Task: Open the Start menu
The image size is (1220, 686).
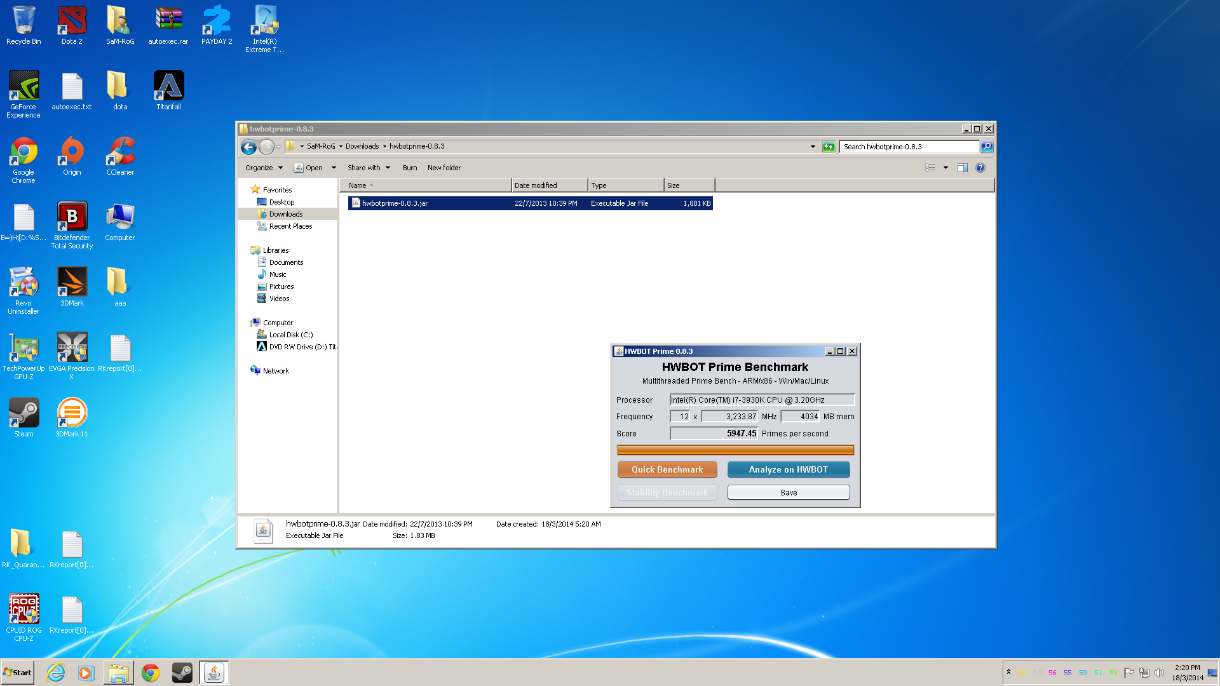Action: click(17, 673)
